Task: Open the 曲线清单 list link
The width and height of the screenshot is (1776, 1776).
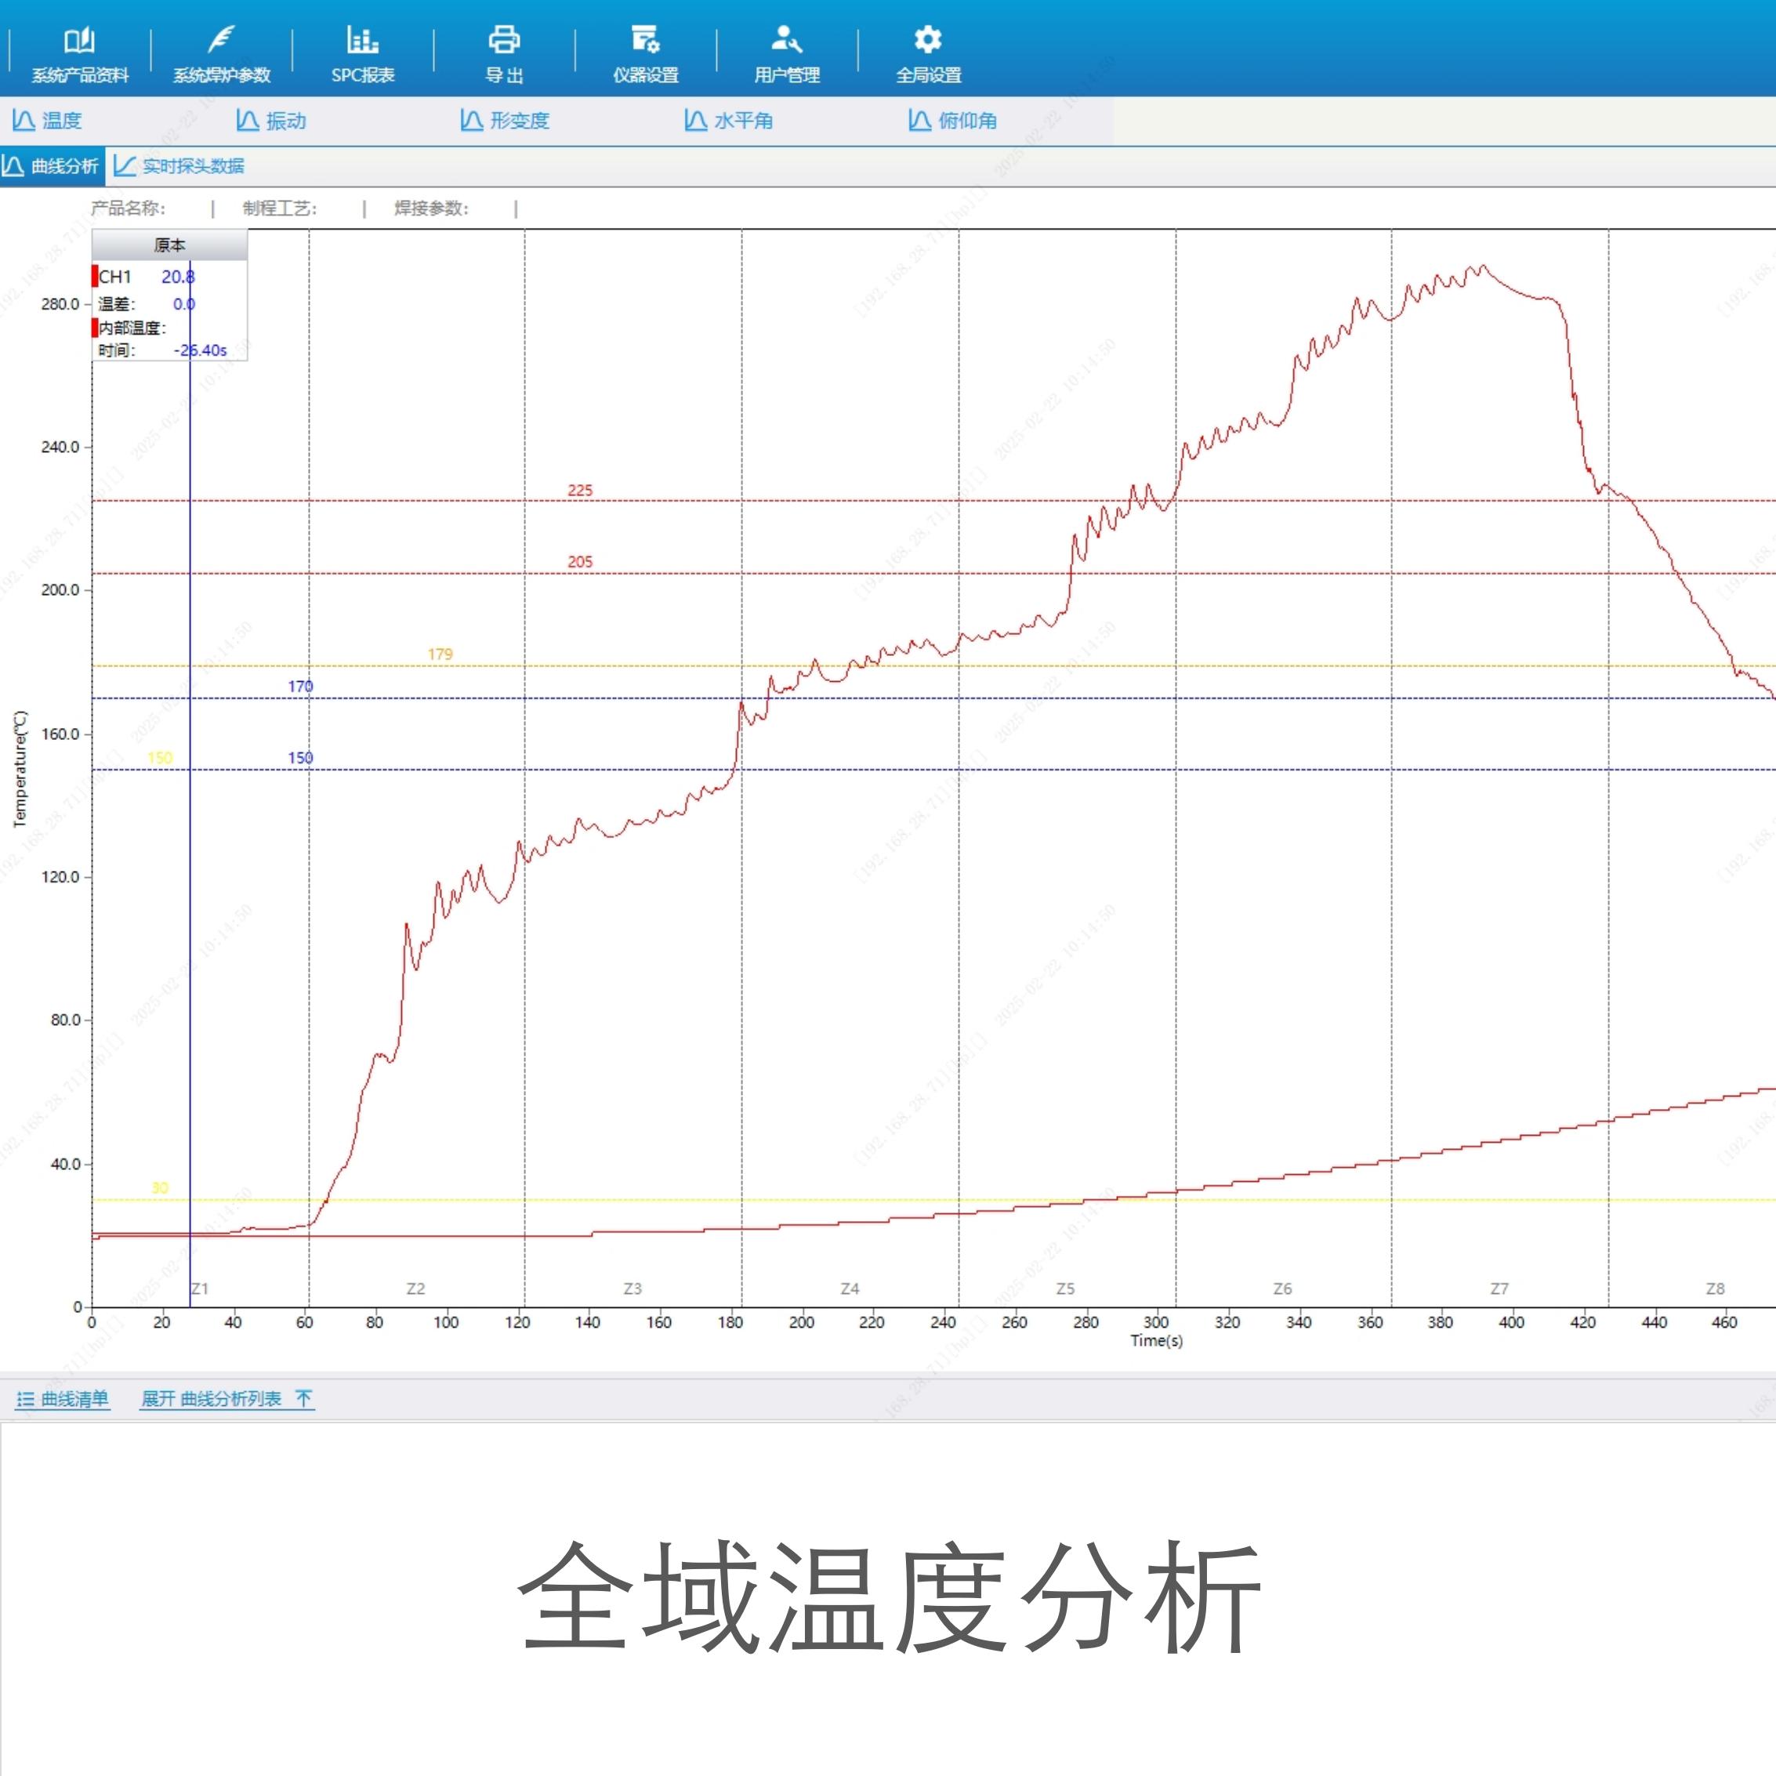Action: coord(63,1399)
